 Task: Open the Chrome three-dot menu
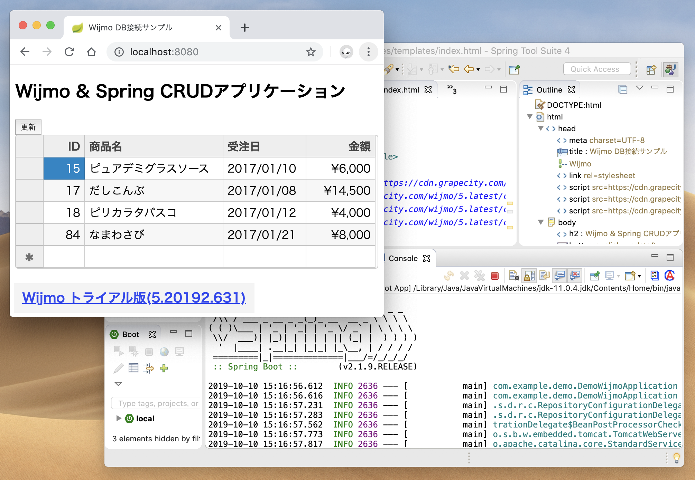368,52
